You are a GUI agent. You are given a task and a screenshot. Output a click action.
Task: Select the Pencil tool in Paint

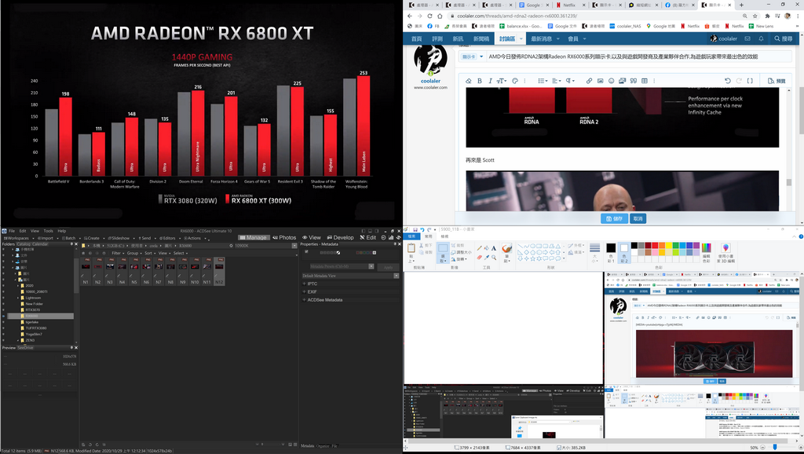click(480, 248)
